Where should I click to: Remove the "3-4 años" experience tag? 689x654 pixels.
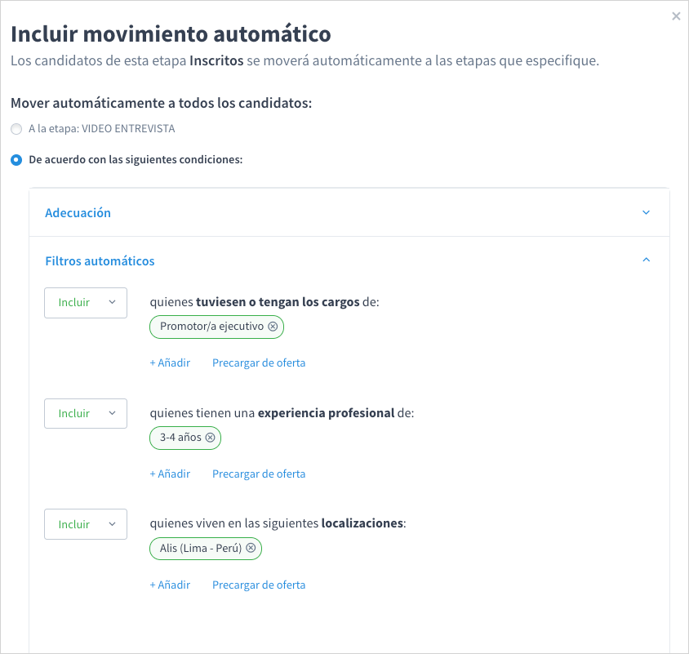tap(211, 438)
